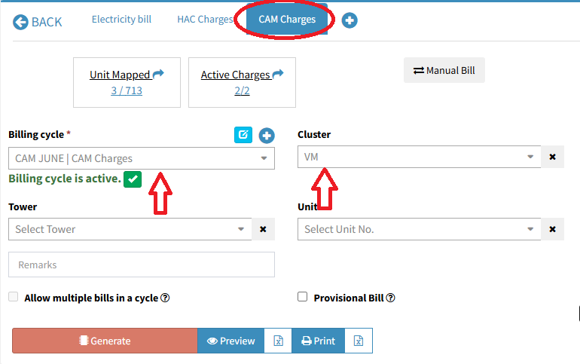Click the edit billing cycle icon
The width and height of the screenshot is (580, 364).
(x=243, y=135)
